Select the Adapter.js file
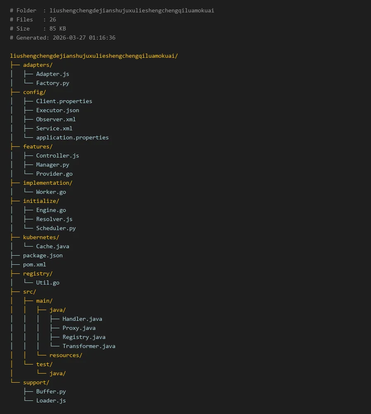This screenshot has width=371, height=414. click(x=52, y=74)
